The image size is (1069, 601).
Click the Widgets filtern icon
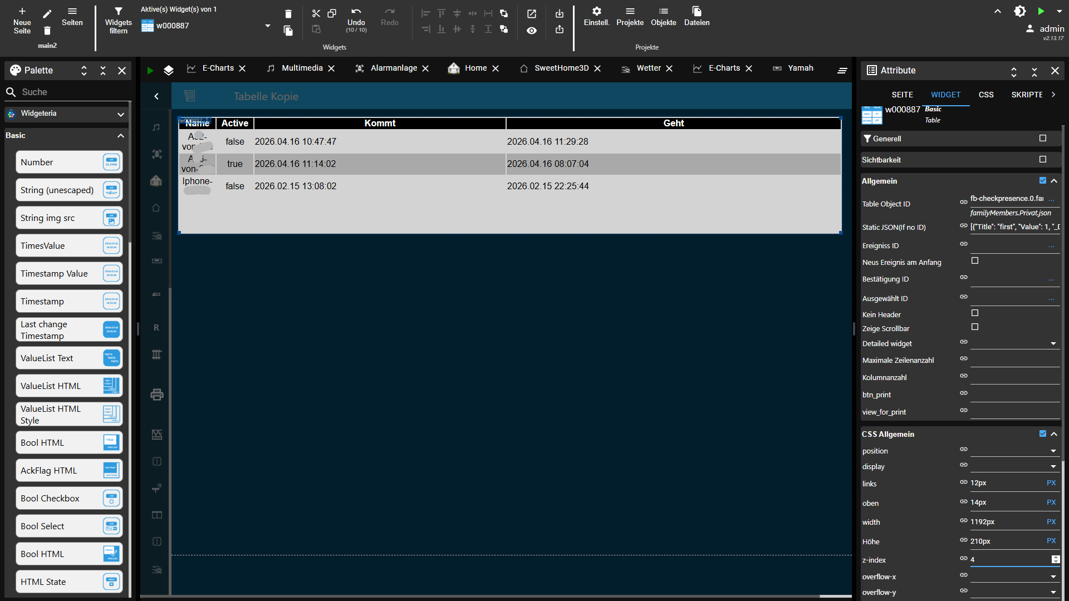[118, 13]
